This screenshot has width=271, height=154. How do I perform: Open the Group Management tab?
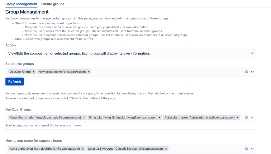coord(21,4)
